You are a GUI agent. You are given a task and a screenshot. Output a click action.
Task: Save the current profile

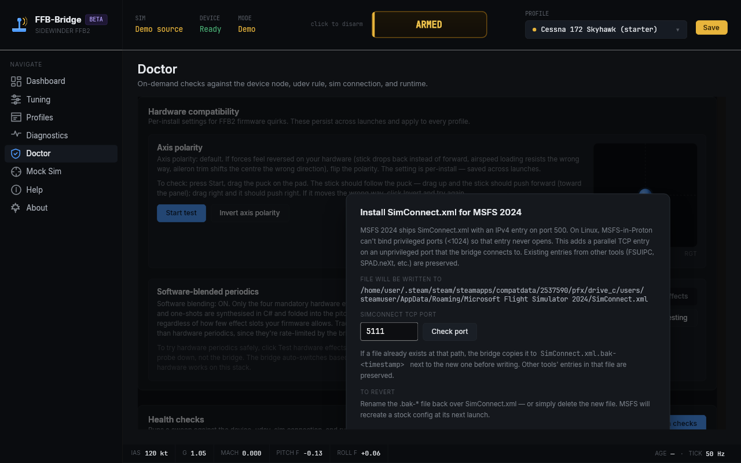(711, 28)
